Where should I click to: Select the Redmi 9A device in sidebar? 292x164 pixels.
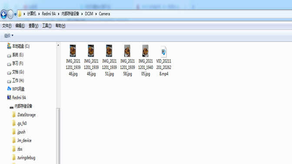click(x=19, y=98)
